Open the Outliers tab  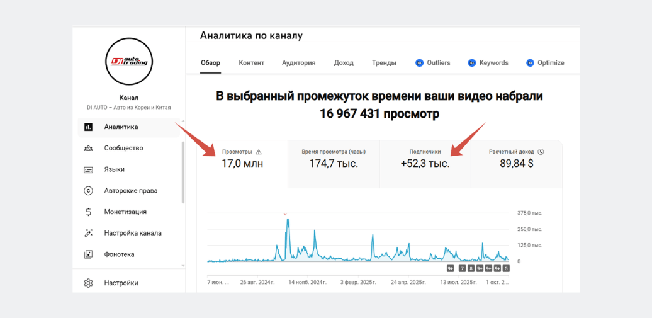point(433,63)
